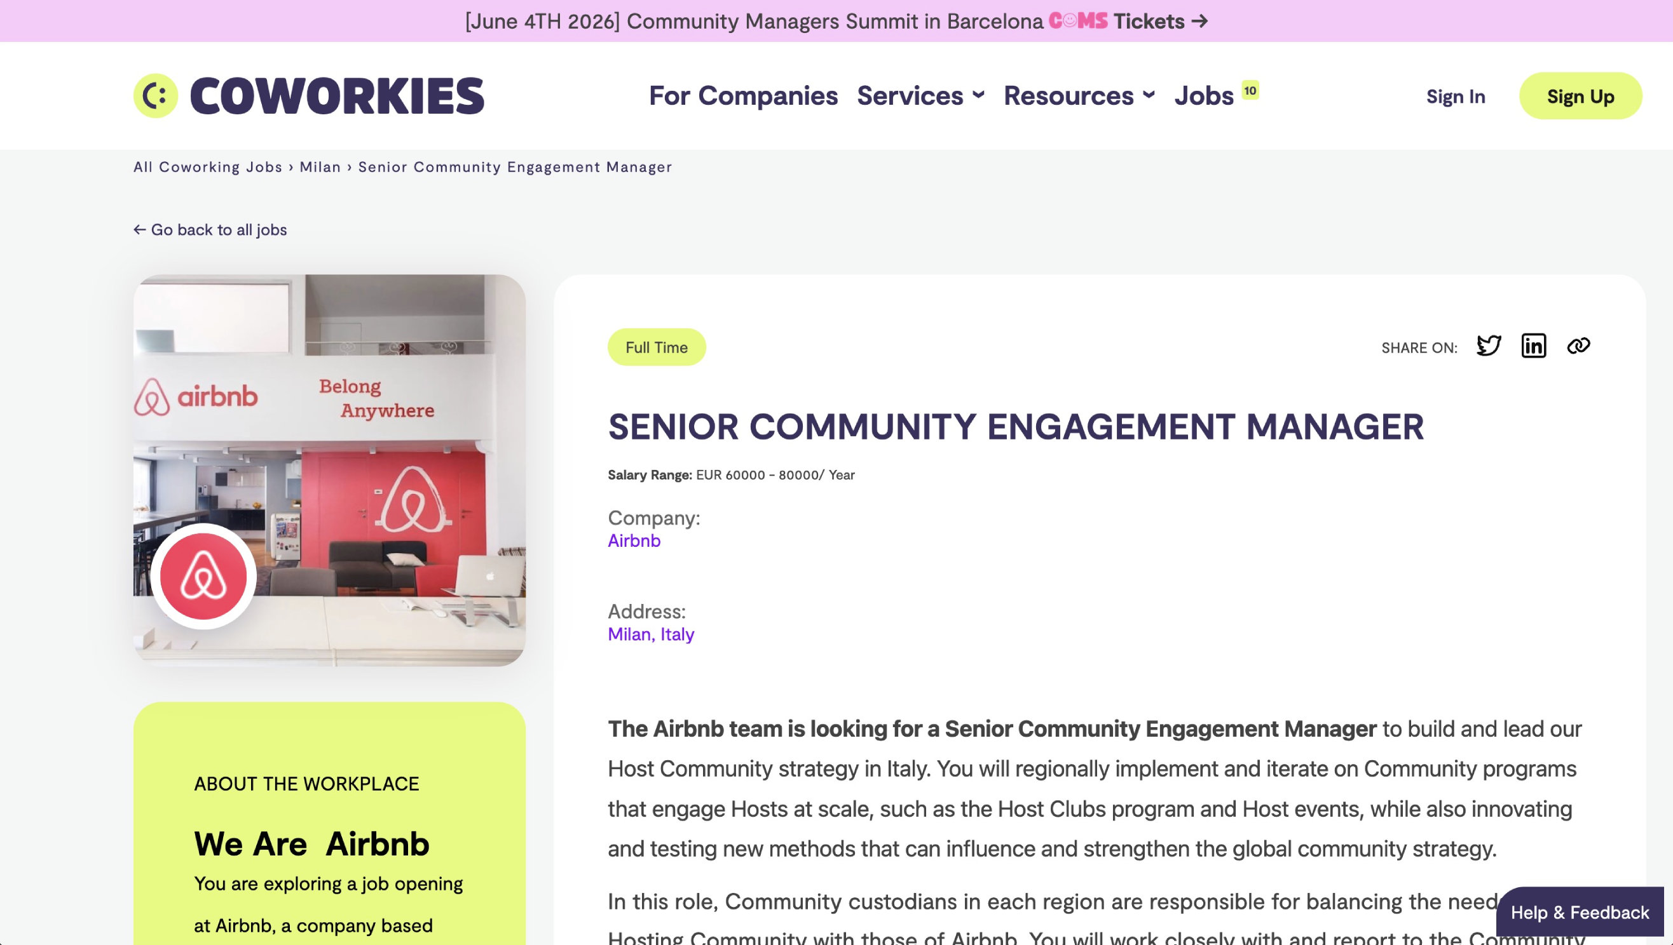Expand the Resources dropdown menu
1673x945 pixels.
point(1079,96)
